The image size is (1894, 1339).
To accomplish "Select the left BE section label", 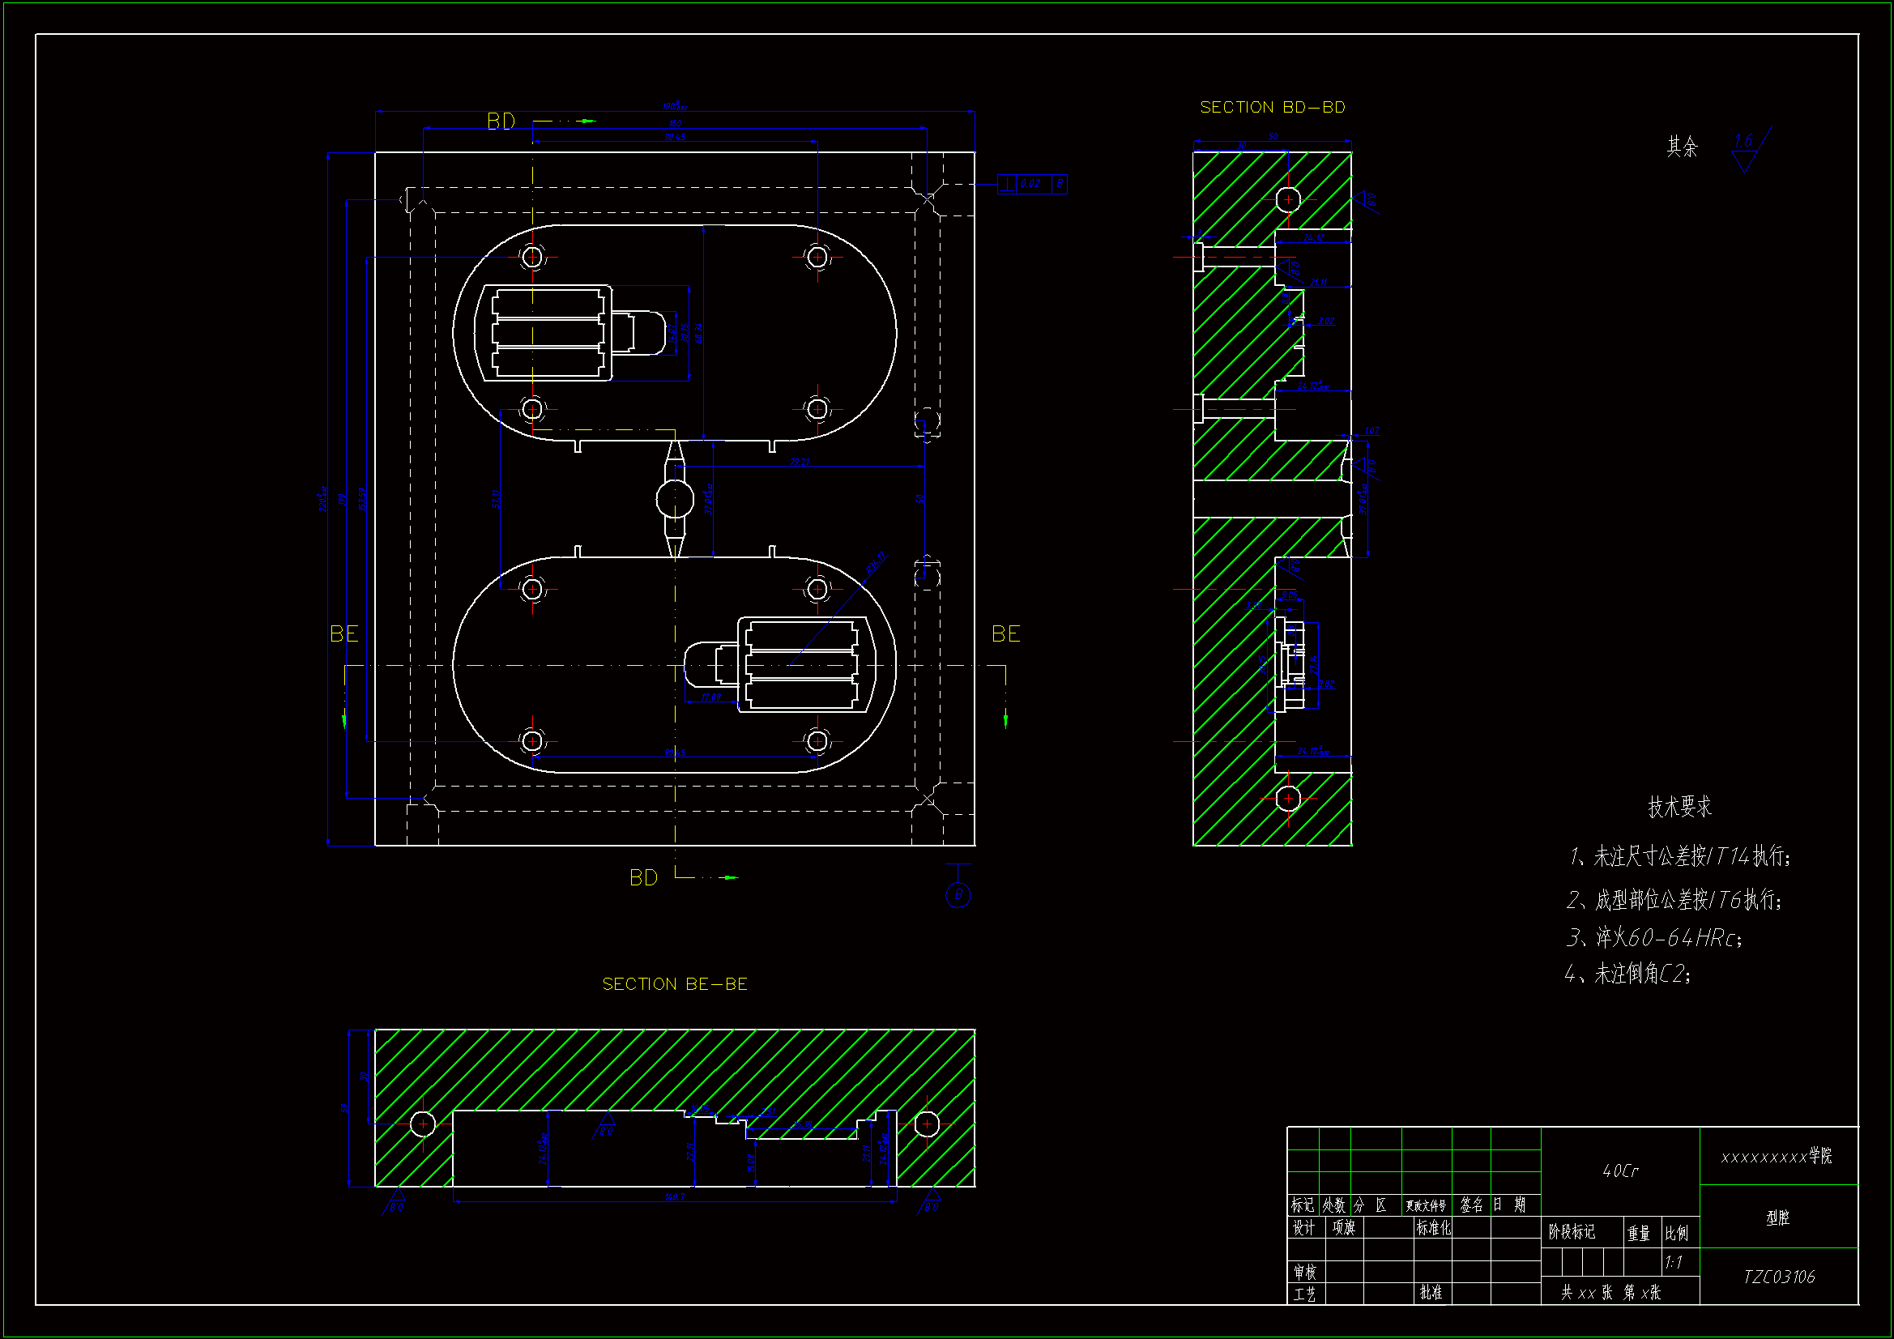I will (344, 633).
